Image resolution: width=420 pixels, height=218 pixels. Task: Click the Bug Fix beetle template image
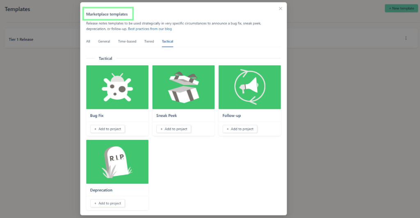pyautogui.click(x=117, y=87)
